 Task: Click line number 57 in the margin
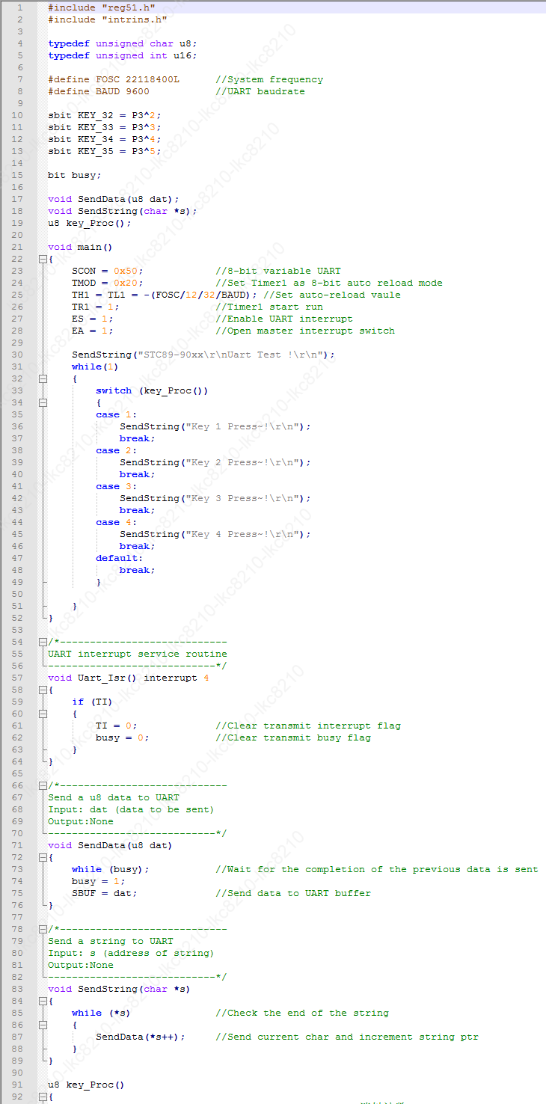[x=17, y=678]
